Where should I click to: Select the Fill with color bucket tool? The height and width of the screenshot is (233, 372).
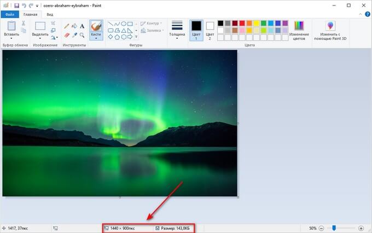[74, 25]
